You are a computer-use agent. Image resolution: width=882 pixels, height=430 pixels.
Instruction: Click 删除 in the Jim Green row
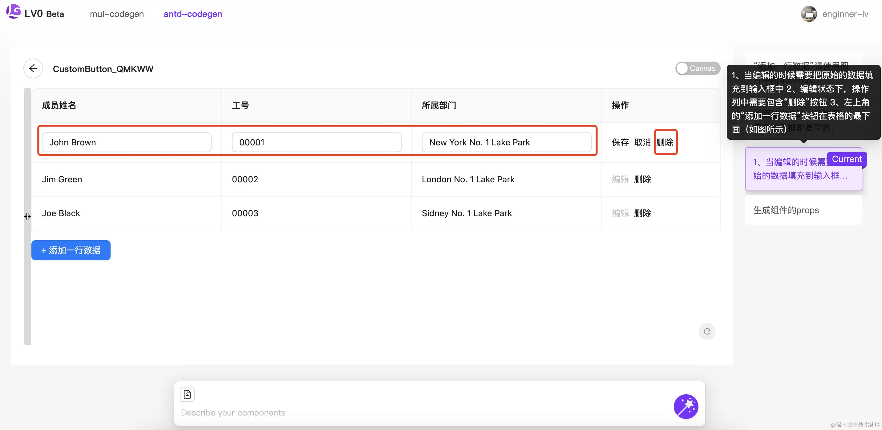click(642, 179)
